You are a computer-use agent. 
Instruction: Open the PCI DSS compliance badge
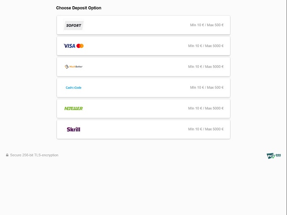(273, 156)
